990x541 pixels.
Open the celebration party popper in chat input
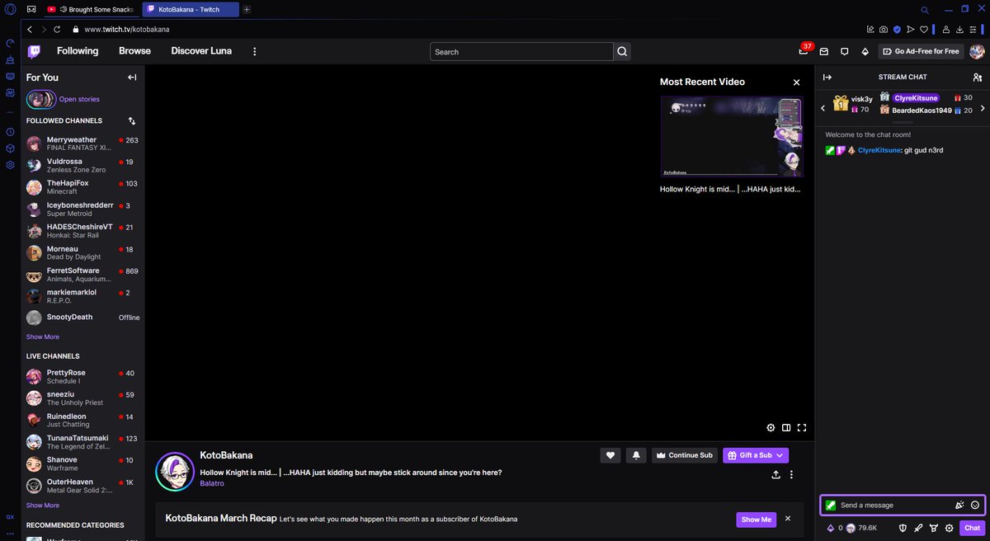point(959,505)
